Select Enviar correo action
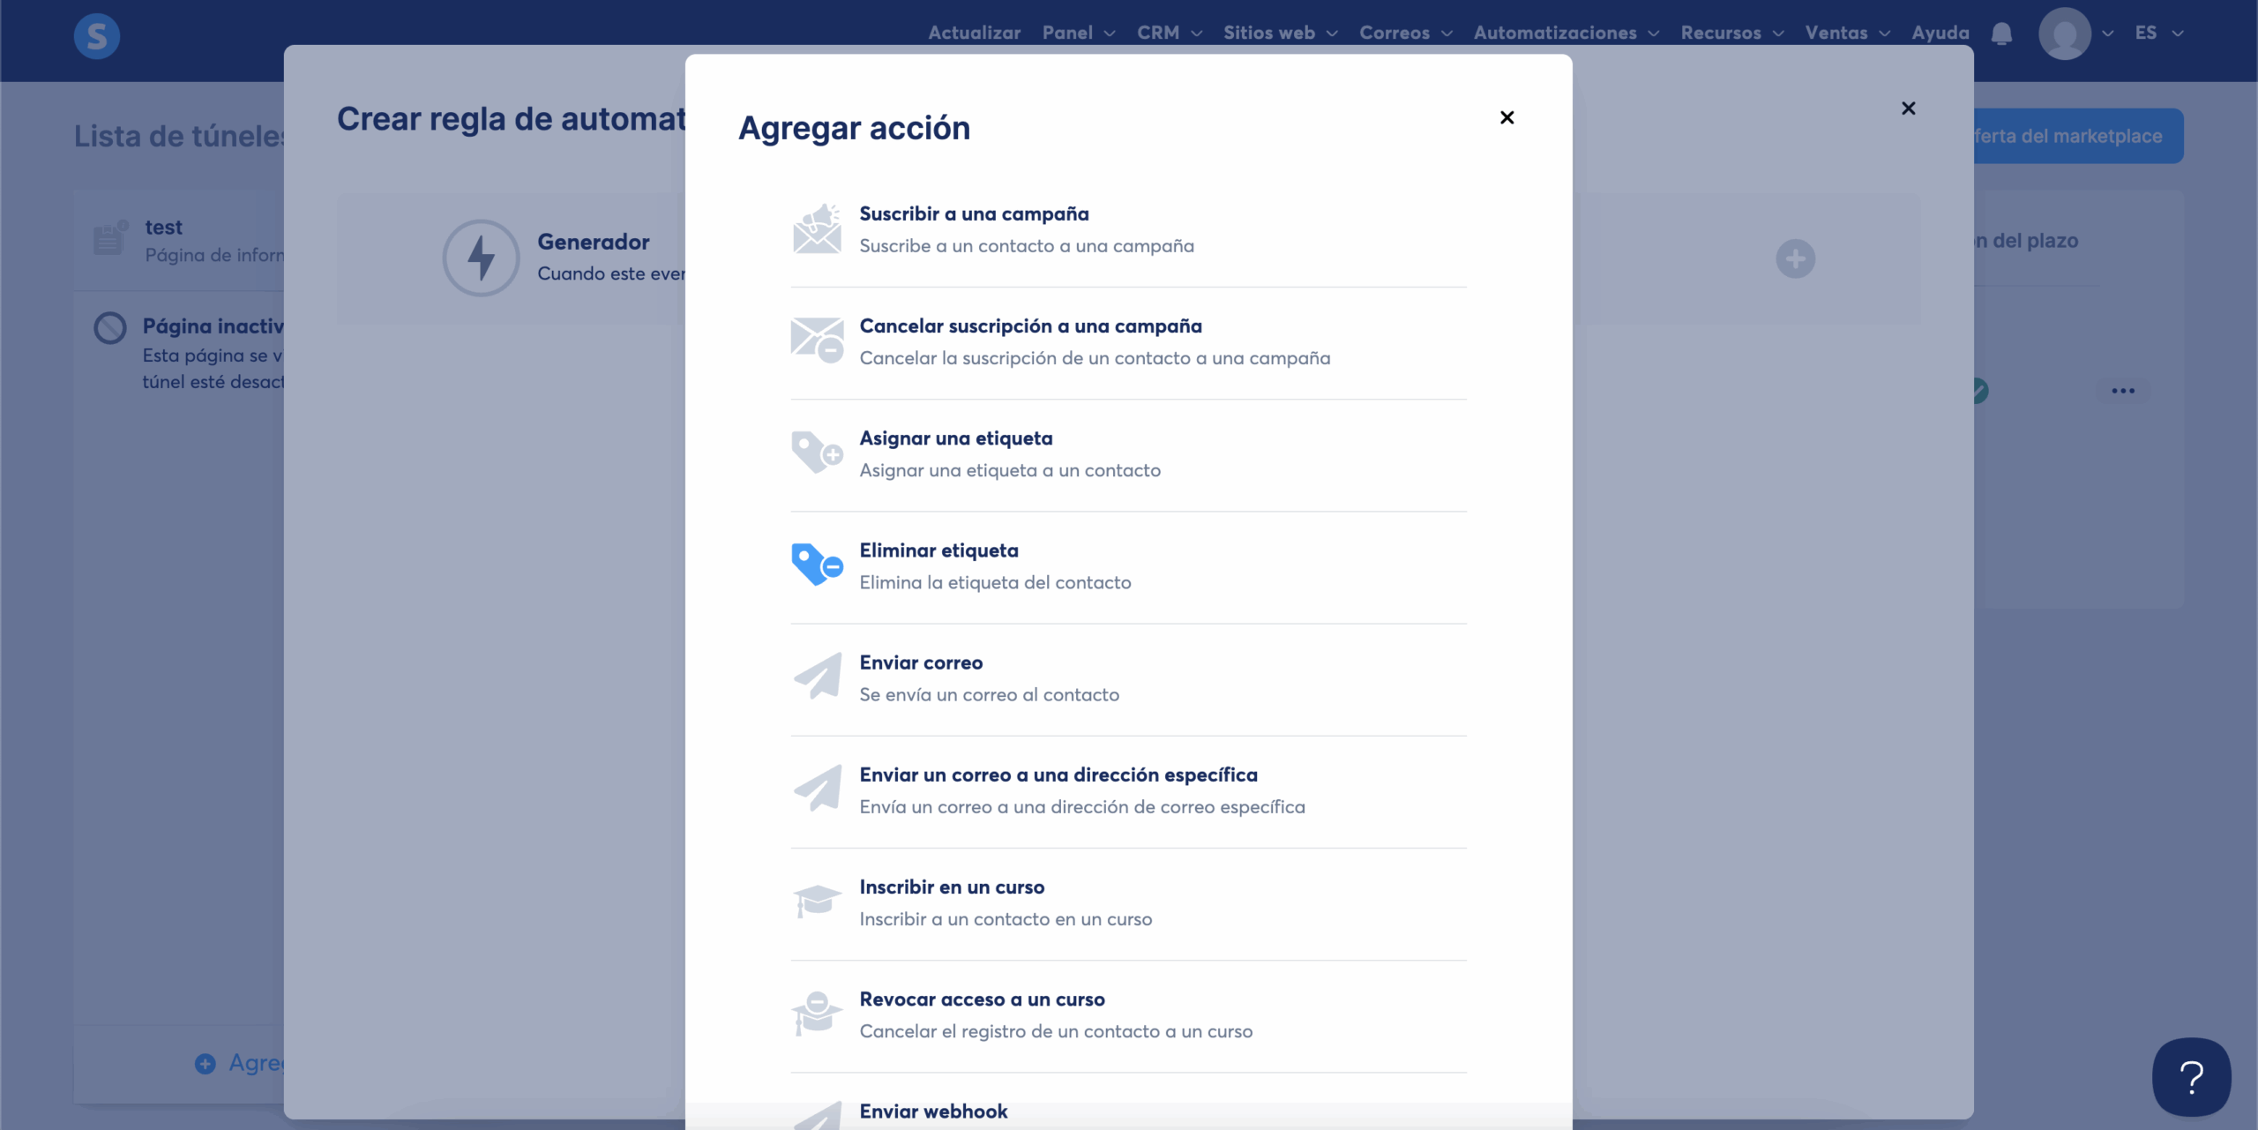2258x1130 pixels. (x=1128, y=678)
